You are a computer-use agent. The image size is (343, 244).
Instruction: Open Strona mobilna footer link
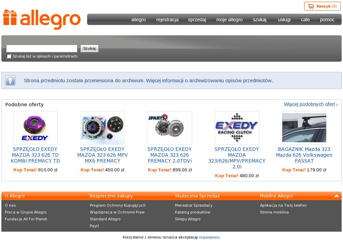pyautogui.click(x=274, y=212)
